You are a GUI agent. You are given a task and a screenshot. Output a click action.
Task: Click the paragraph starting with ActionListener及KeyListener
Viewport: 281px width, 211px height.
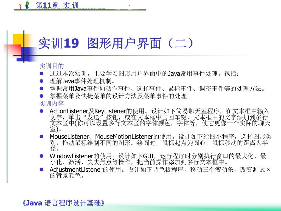coord(160,120)
